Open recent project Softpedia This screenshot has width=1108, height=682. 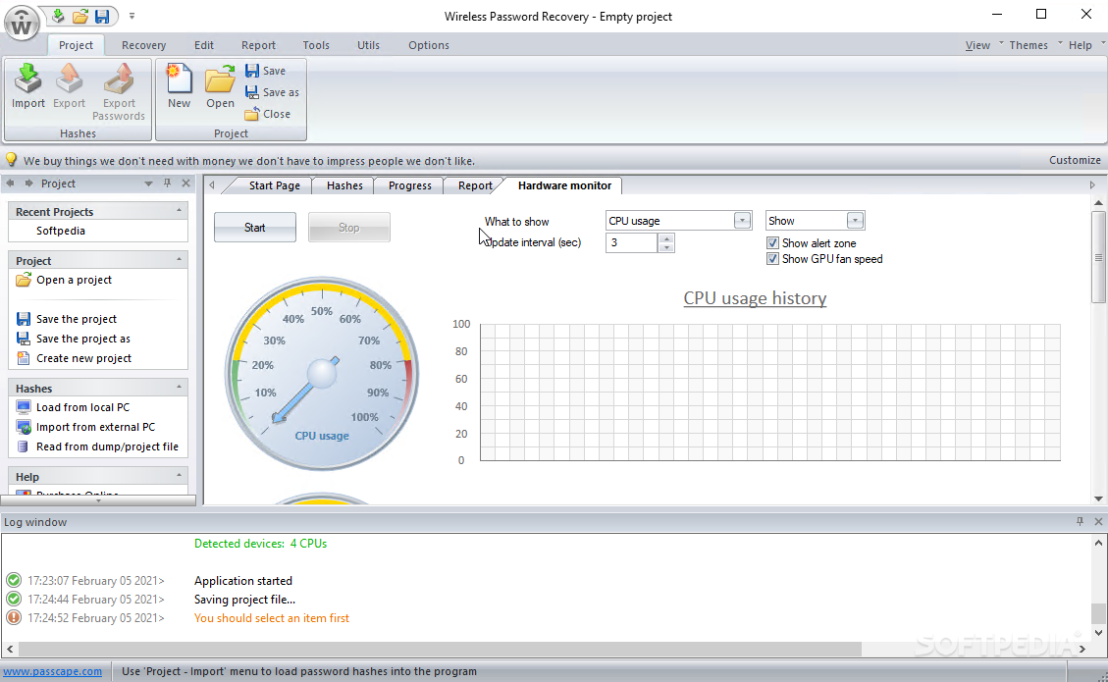(x=61, y=231)
